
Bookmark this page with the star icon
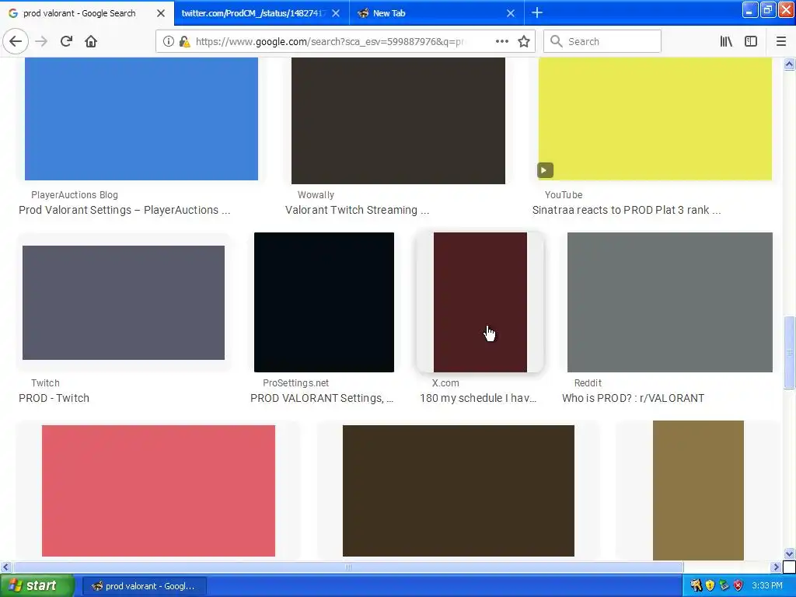coord(524,42)
